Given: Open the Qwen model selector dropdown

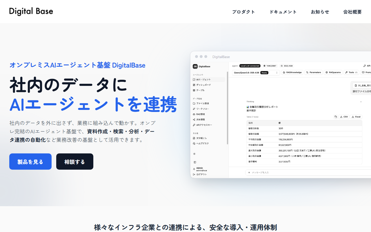Looking at the screenshot, I should [256, 72].
